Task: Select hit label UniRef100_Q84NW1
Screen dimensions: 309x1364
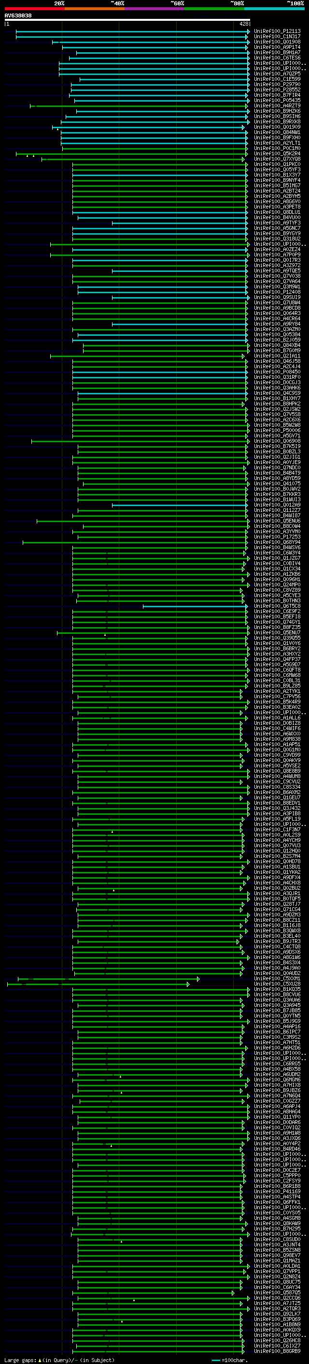Action: [277, 133]
